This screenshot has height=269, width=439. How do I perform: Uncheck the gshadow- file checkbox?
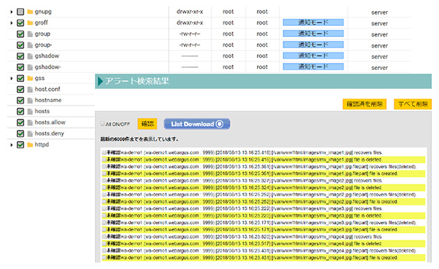pyautogui.click(x=20, y=67)
